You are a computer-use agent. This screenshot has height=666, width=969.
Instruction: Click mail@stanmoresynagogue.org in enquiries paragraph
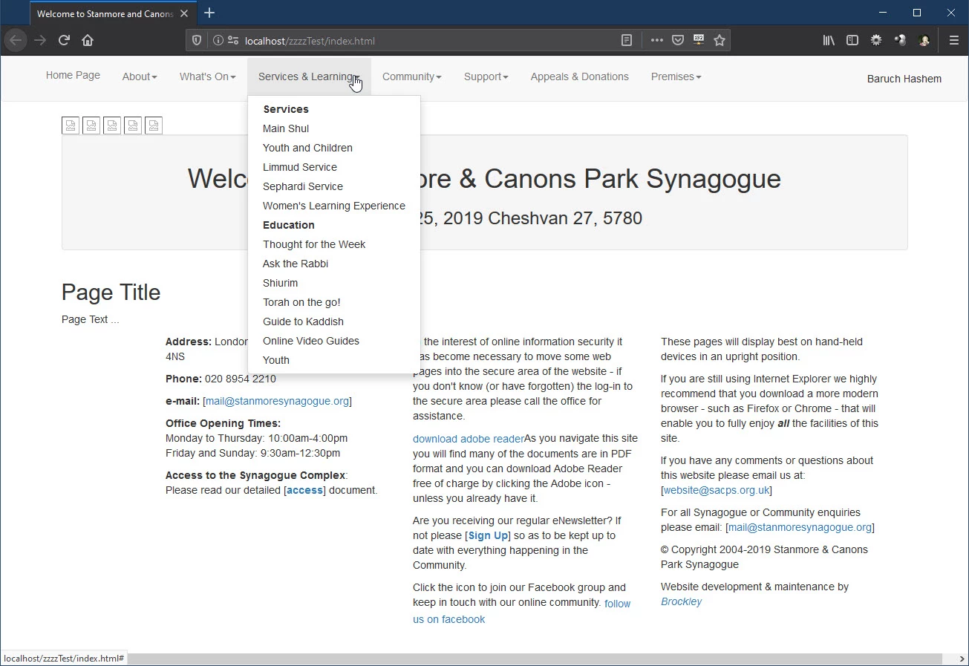pos(800,527)
